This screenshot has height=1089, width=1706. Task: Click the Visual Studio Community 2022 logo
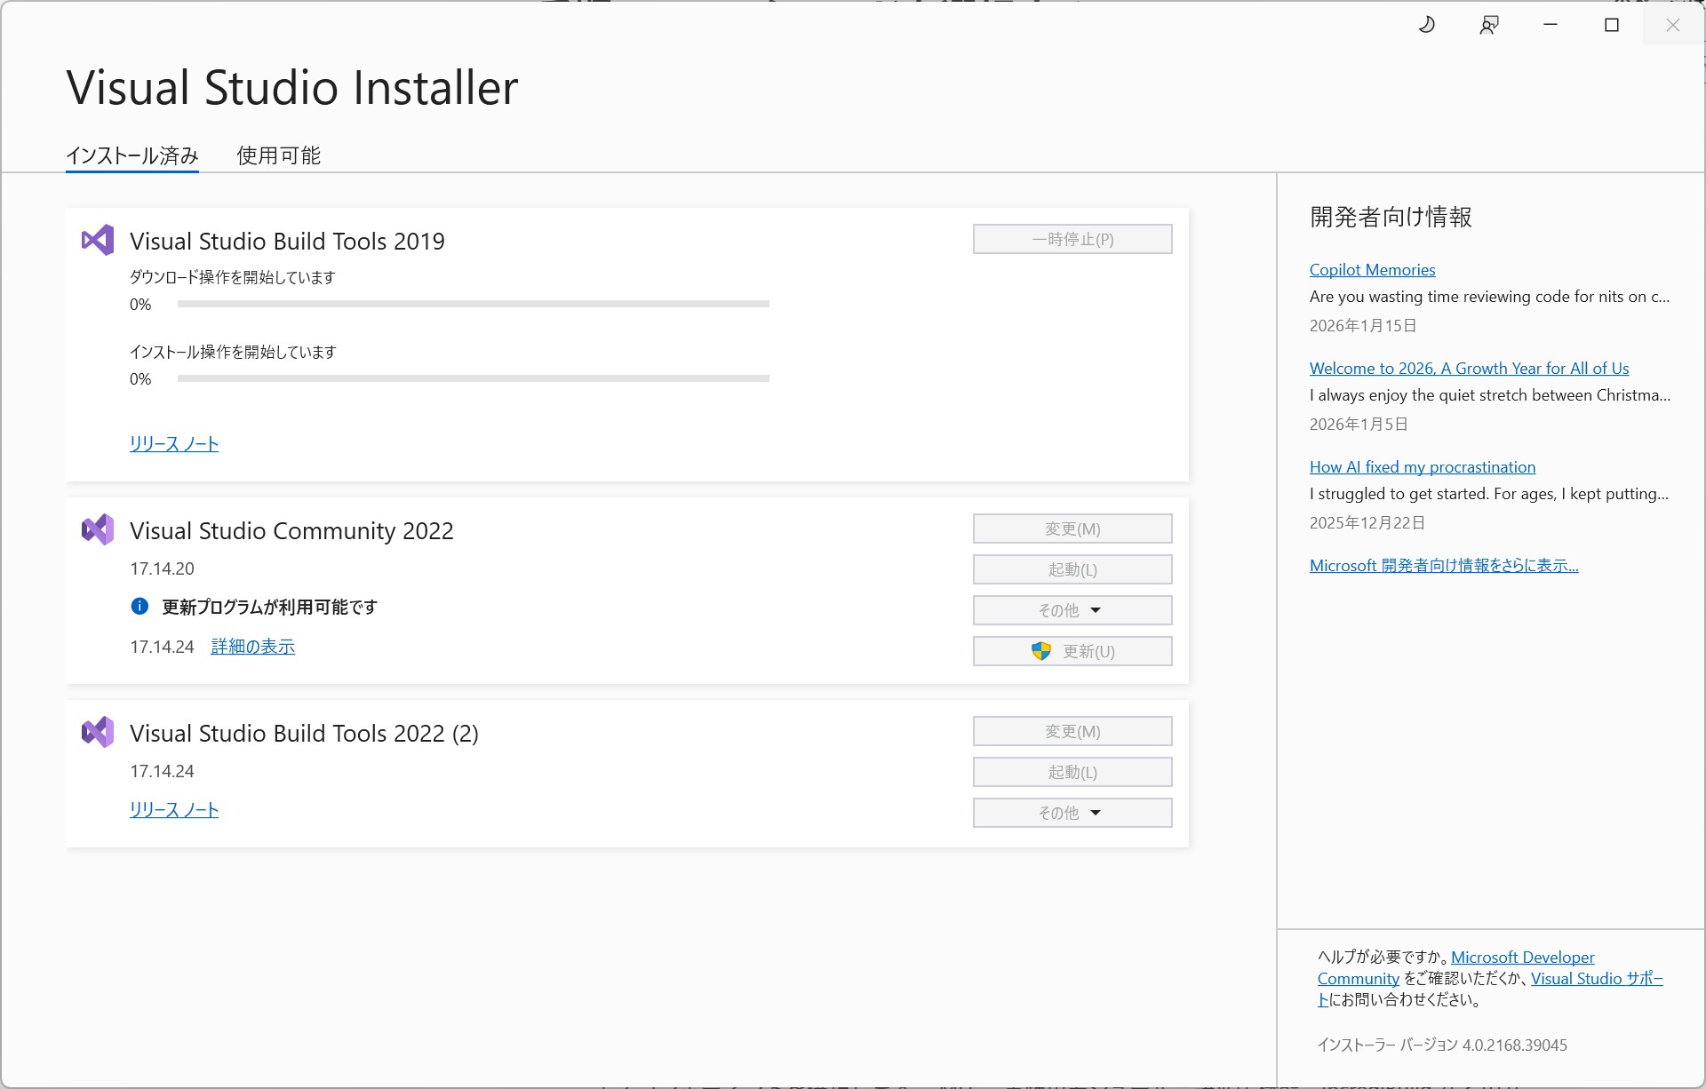tap(98, 530)
